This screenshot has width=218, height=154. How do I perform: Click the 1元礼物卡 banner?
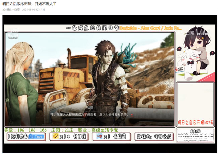pos(26,136)
